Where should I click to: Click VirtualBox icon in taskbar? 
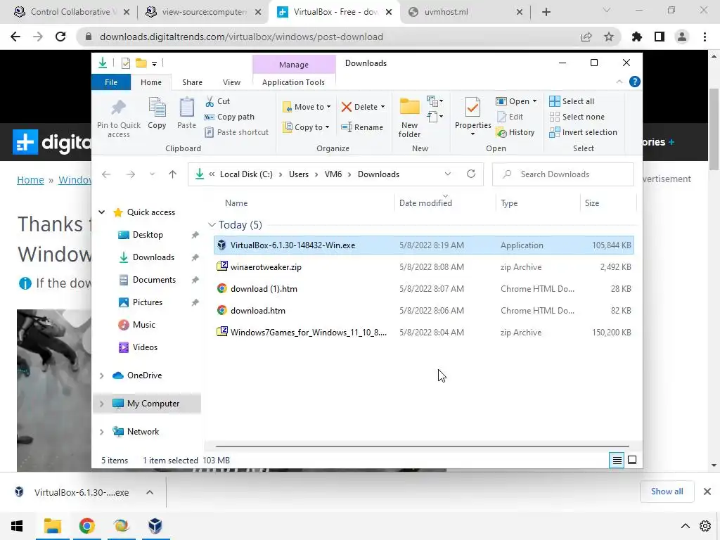[x=155, y=526]
